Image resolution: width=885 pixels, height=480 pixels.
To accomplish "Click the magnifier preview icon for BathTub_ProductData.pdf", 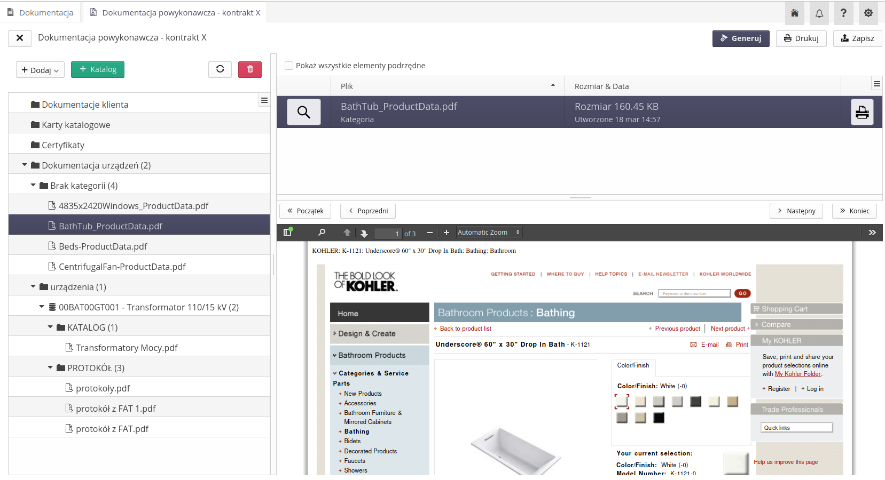I will (304, 112).
